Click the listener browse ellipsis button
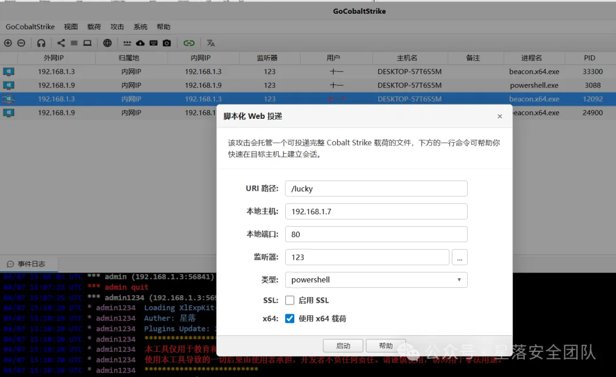Image resolution: width=616 pixels, height=377 pixels. tap(460, 257)
